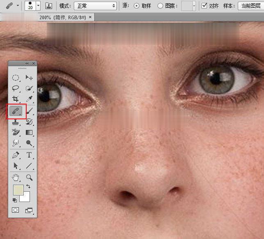The image size is (264, 239).
Task: Select the History Brush tool
Action: [x=29, y=122]
